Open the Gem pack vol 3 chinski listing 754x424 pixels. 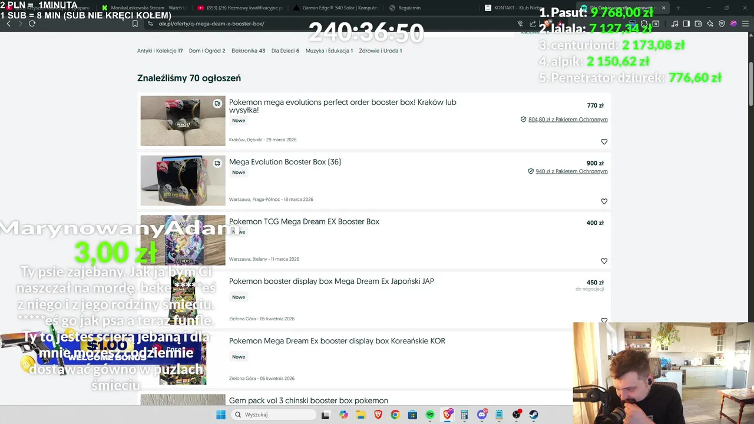pos(308,400)
